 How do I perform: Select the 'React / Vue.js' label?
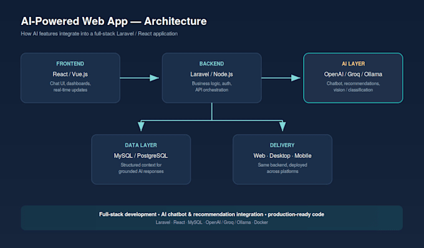pos(70,74)
